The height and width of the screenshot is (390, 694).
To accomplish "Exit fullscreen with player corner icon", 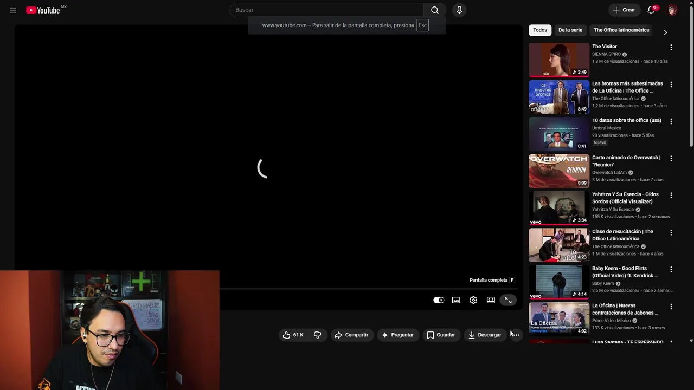I will tap(508, 300).
